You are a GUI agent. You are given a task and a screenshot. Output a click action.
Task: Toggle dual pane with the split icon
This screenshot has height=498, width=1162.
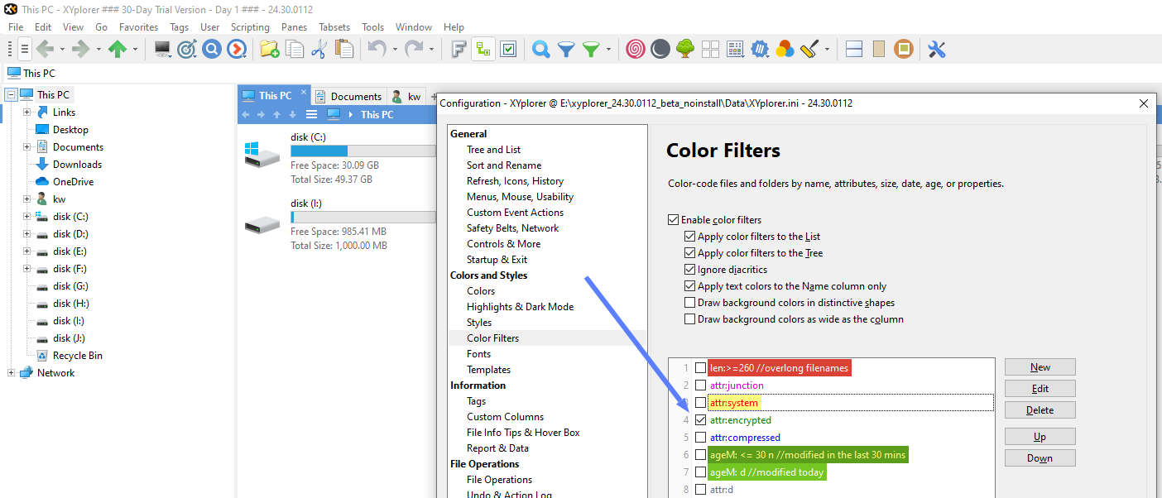tap(853, 49)
